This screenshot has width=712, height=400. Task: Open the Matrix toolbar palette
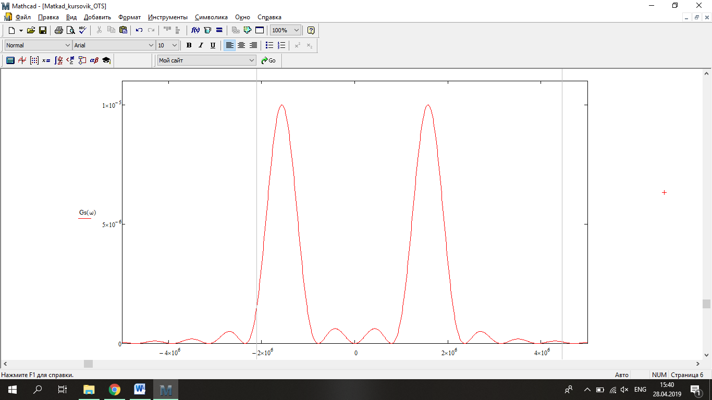pyautogui.click(x=34, y=60)
